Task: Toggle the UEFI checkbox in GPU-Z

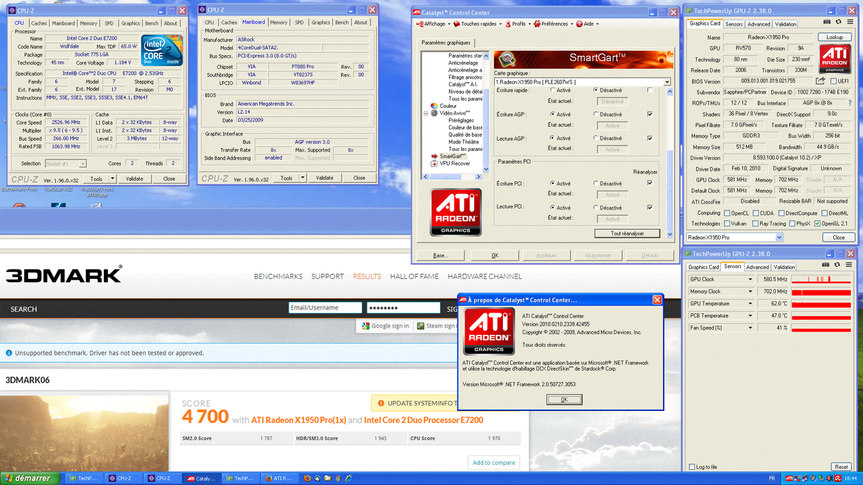Action: pyautogui.click(x=834, y=82)
